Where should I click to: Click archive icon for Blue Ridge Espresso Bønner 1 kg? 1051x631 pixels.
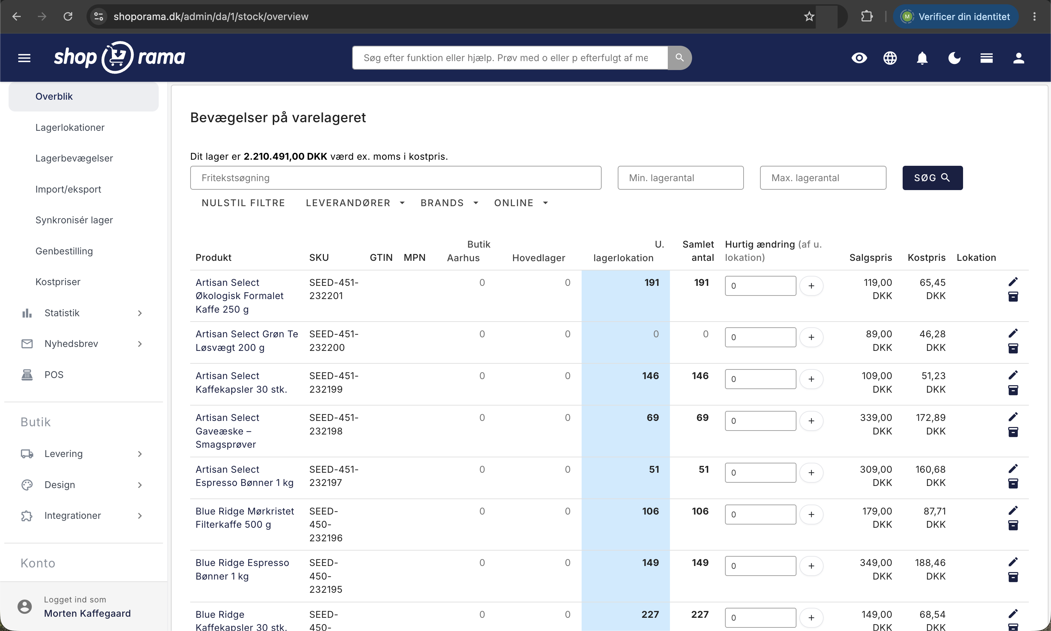[1013, 577]
